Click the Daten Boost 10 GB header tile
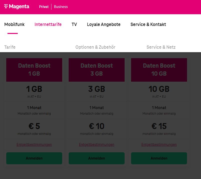This screenshot has height=179, width=201. [x=159, y=70]
